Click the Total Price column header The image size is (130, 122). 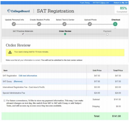[118, 70]
